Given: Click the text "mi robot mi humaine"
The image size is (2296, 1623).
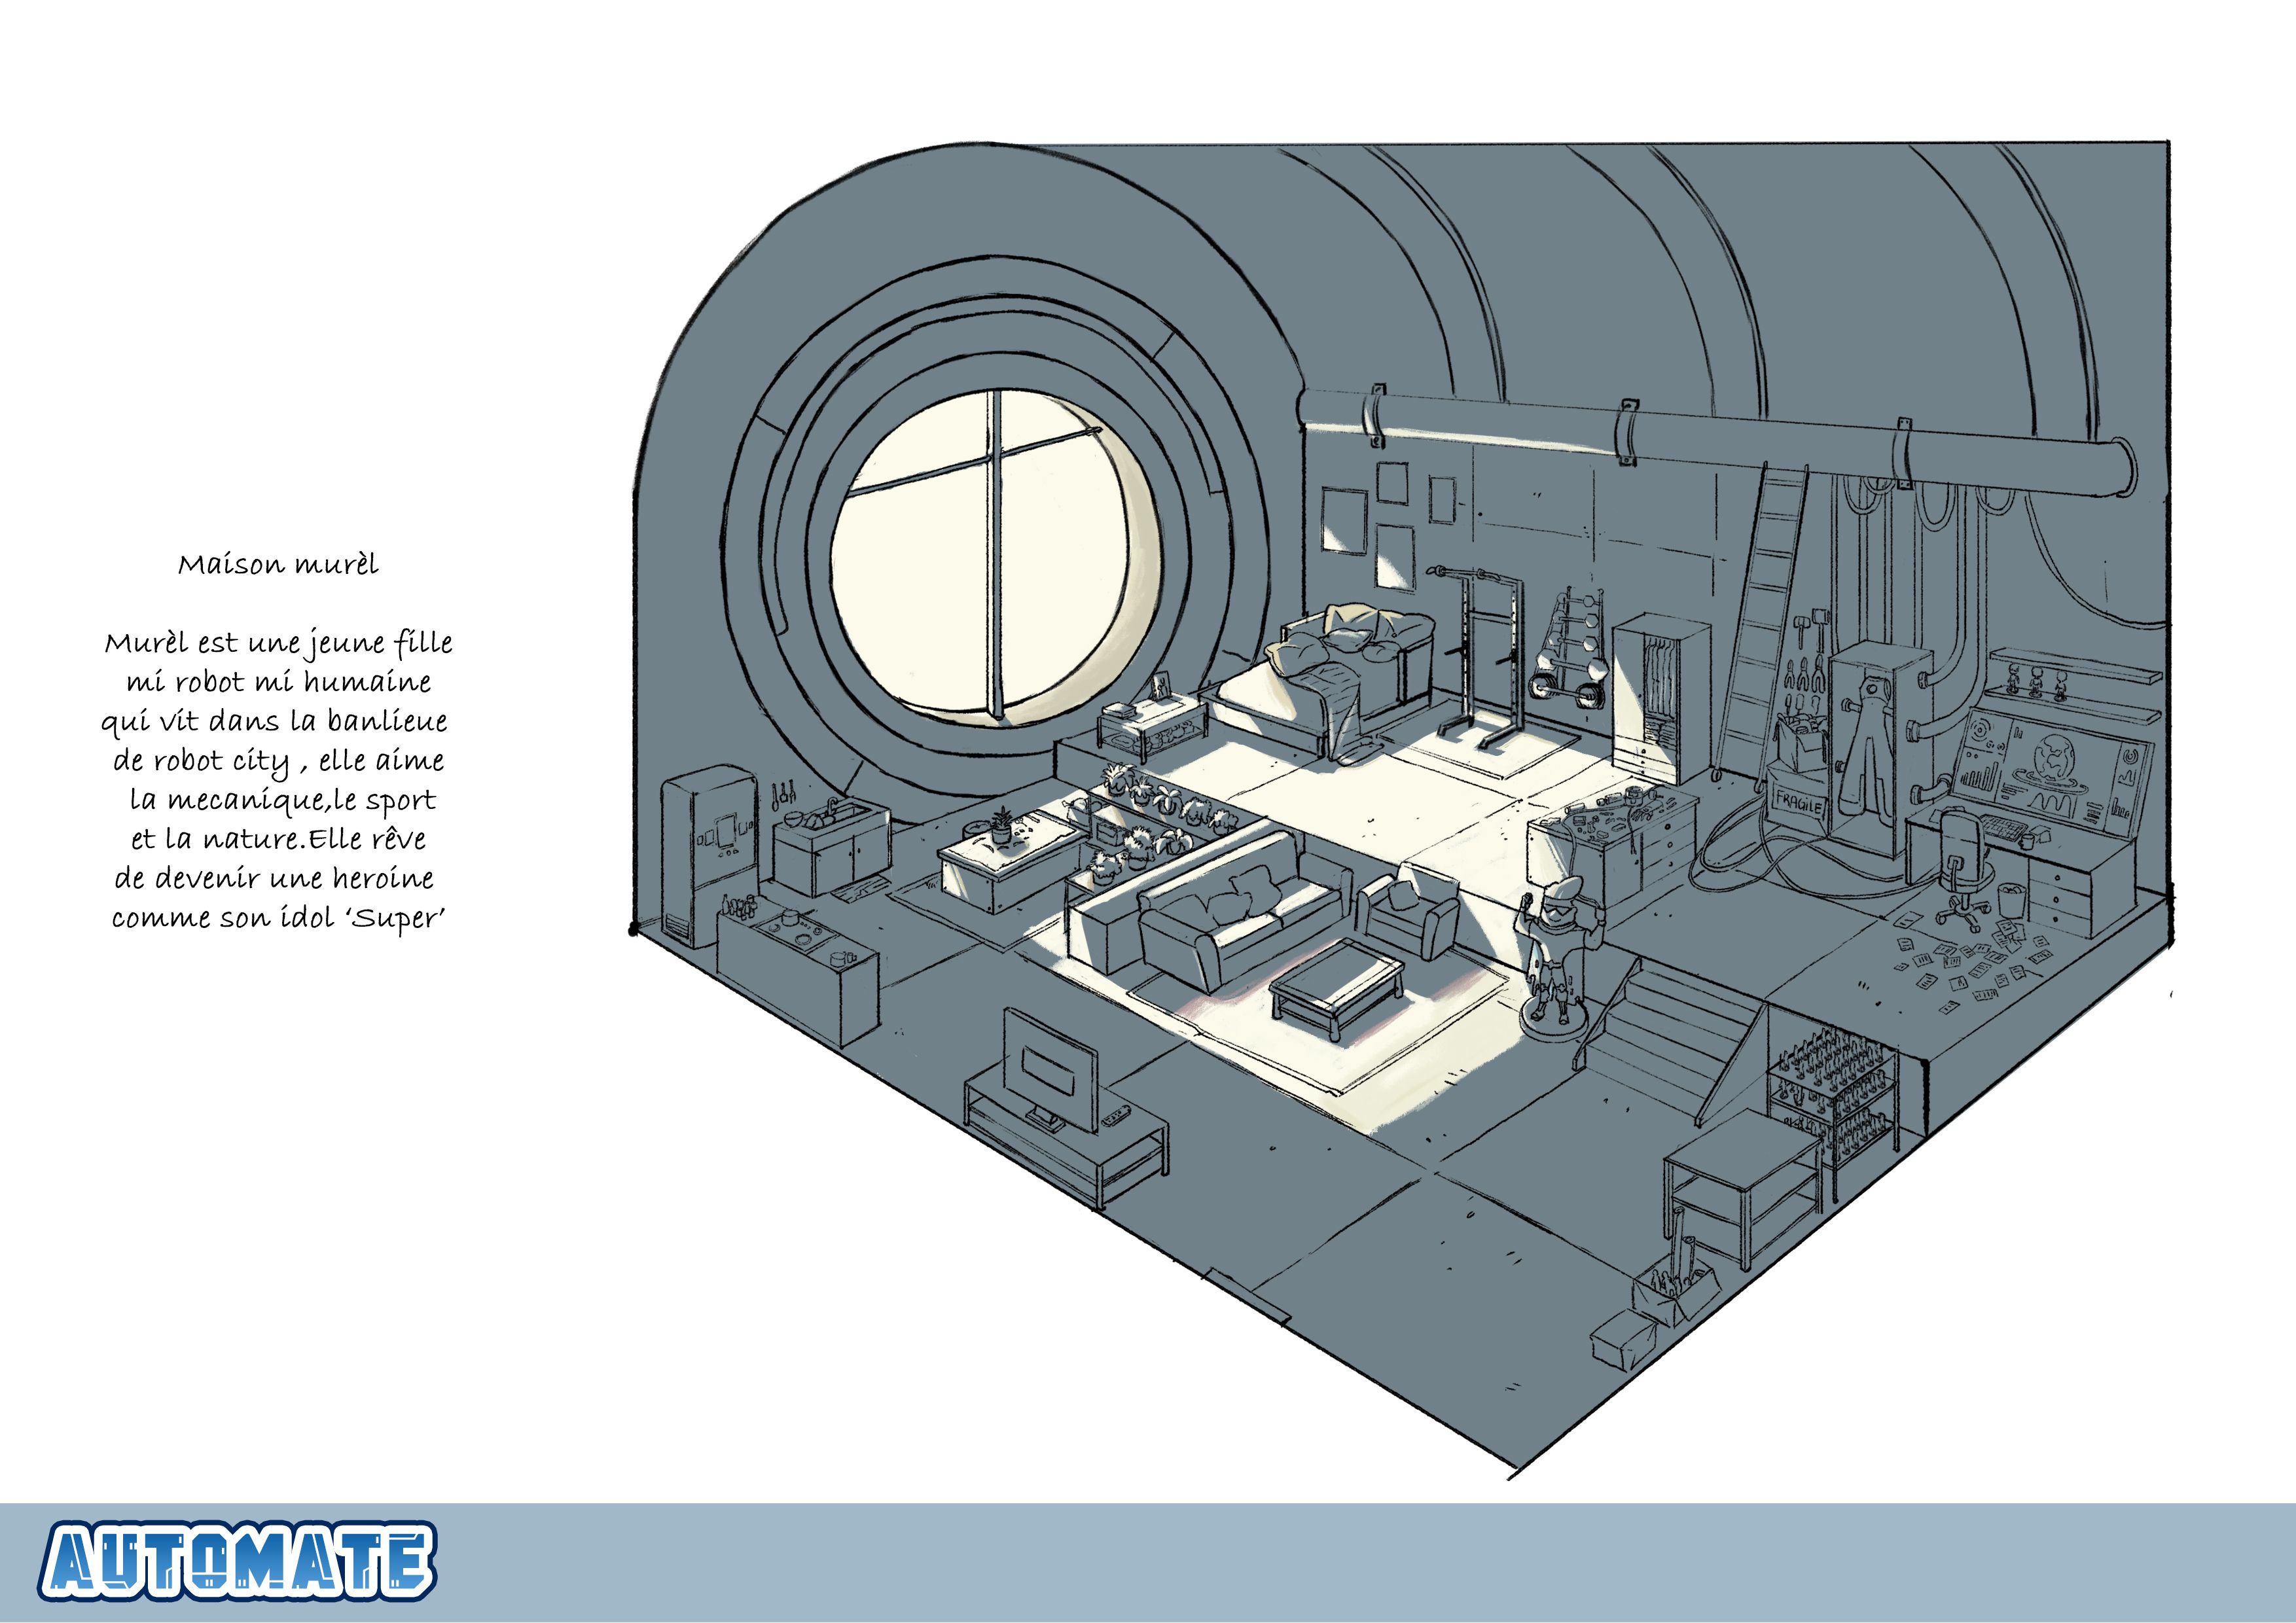Looking at the screenshot, I should pos(278,682).
